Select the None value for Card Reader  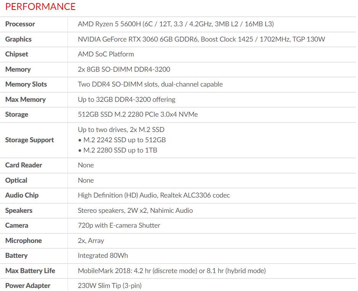[x=86, y=165]
